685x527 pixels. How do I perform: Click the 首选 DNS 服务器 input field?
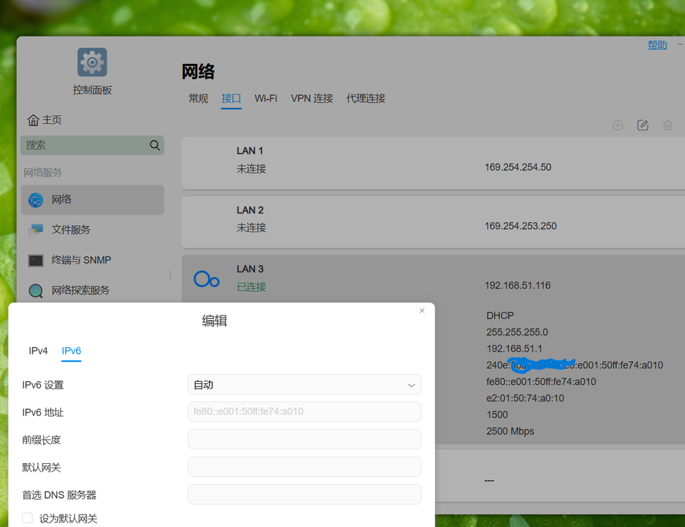pos(305,494)
